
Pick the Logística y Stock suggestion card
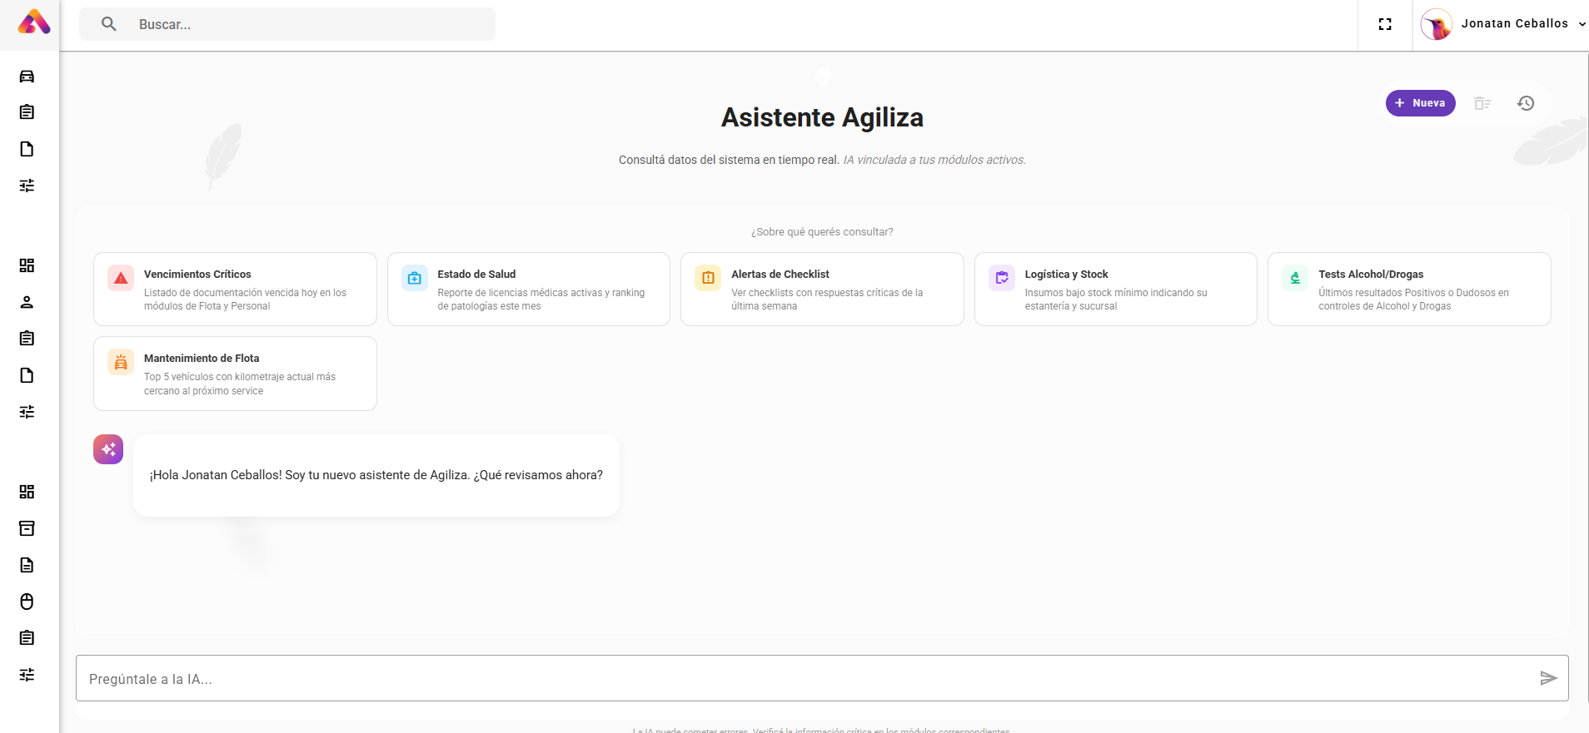click(1115, 289)
